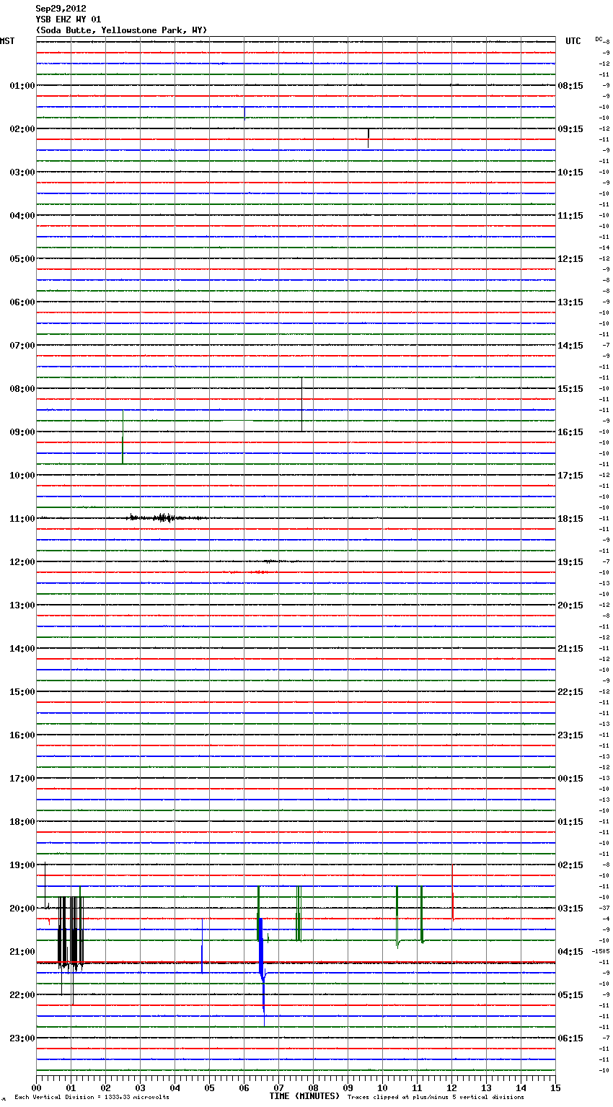The image size is (613, 1107).
Task: Click the 05:15 UTC time label
Action: 570,995
